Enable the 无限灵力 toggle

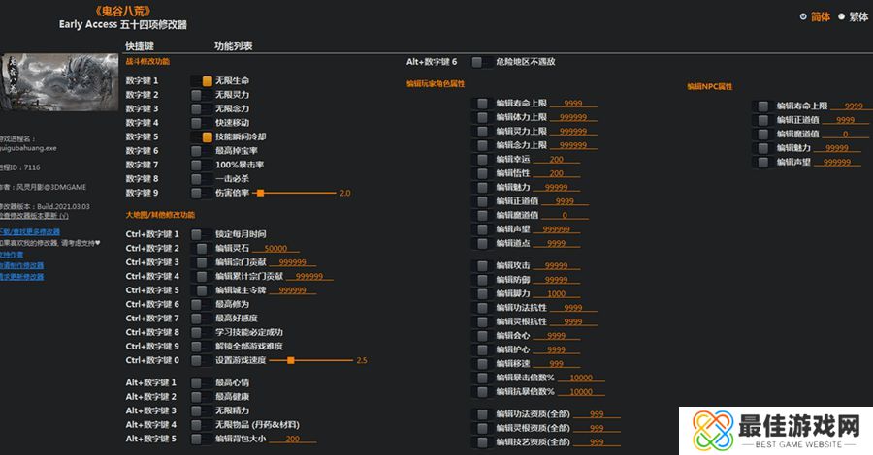point(197,95)
